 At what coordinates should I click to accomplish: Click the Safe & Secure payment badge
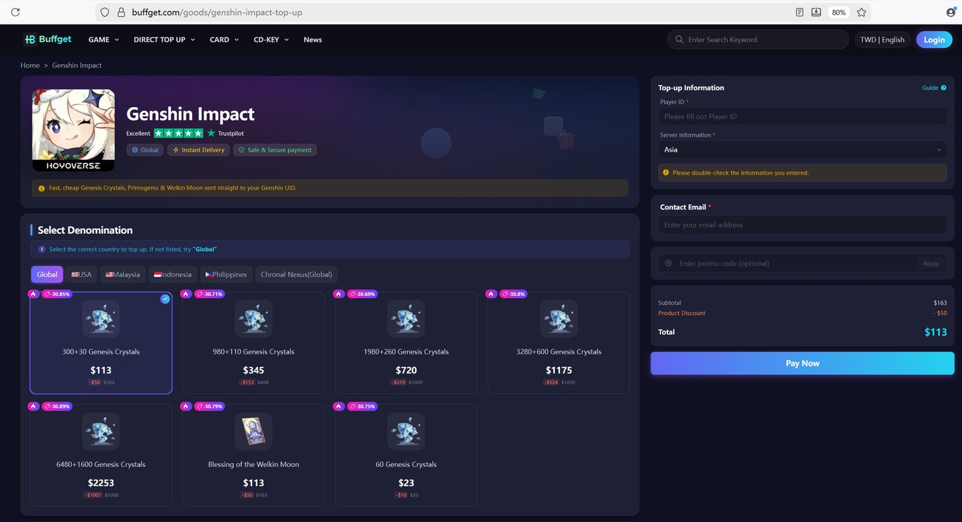pyautogui.click(x=275, y=150)
